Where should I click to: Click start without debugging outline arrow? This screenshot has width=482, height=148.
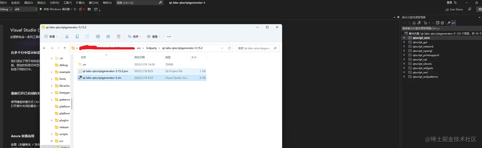(x=75, y=9)
